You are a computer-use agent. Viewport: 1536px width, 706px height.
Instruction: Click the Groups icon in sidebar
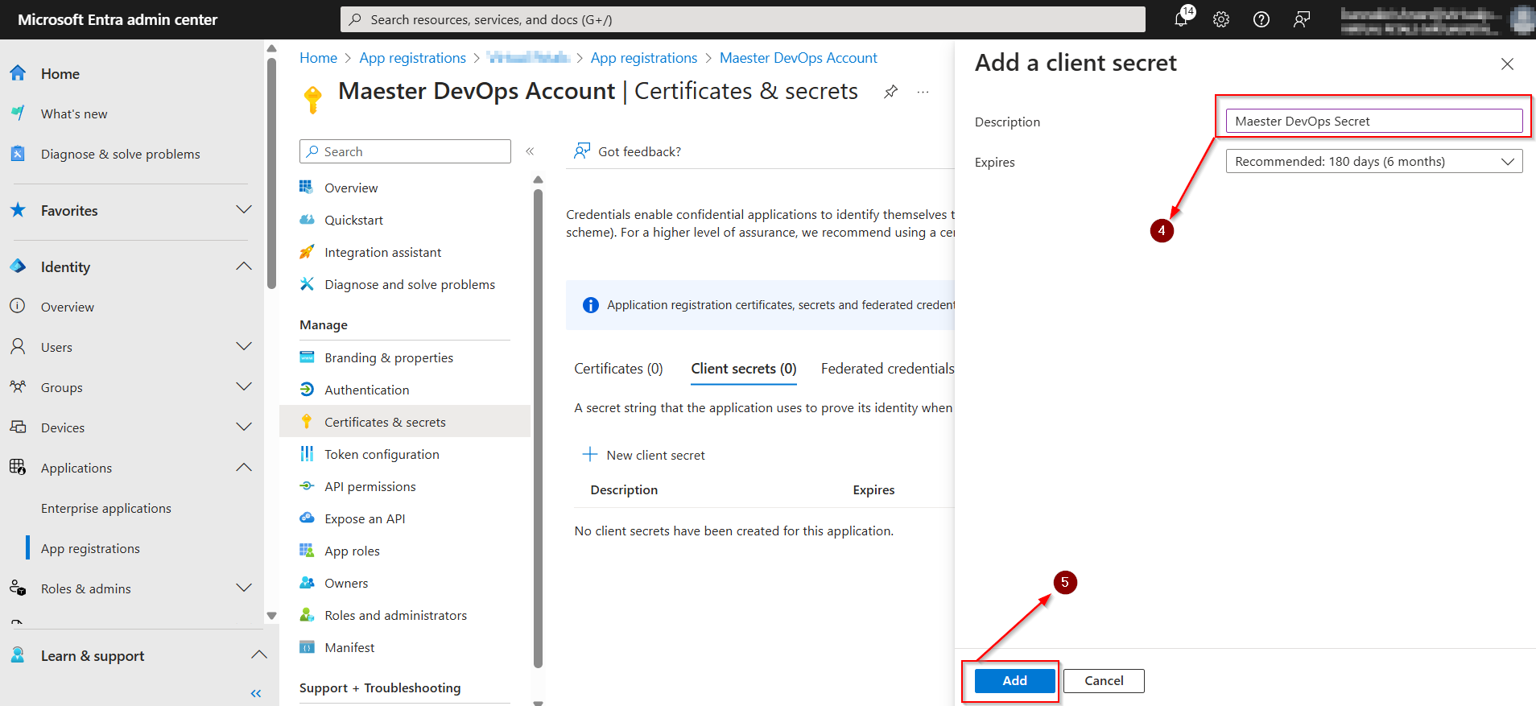tap(18, 387)
